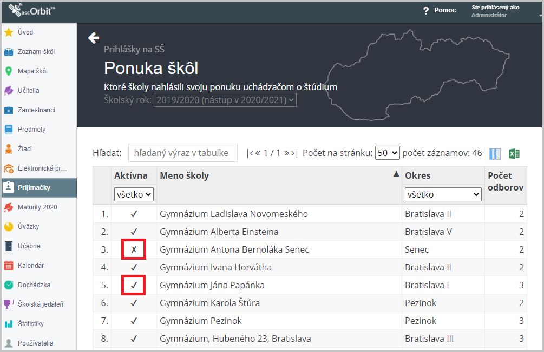544x352 pixels.
Task: Click the Učebne door icon
Action: coord(9,246)
